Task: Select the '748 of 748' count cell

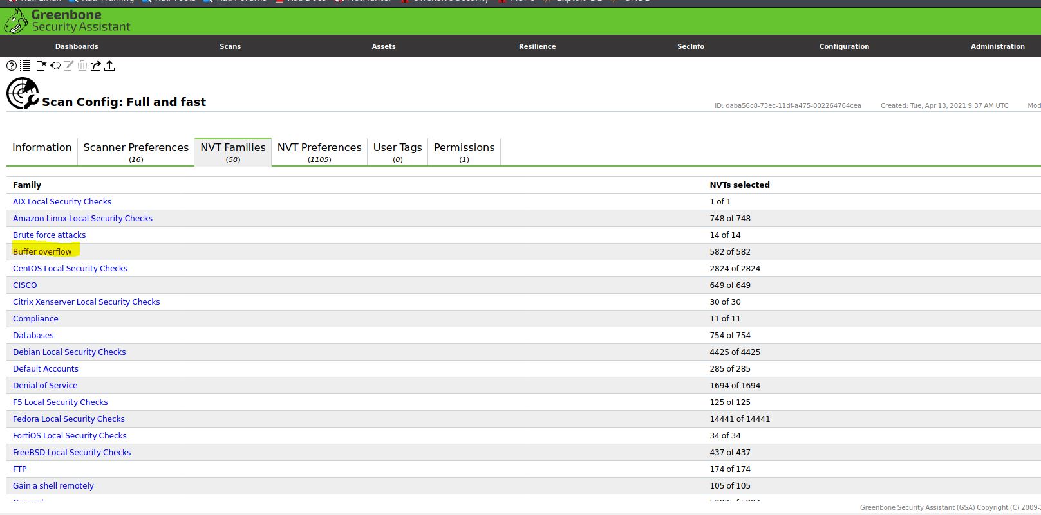Action: [x=730, y=219]
